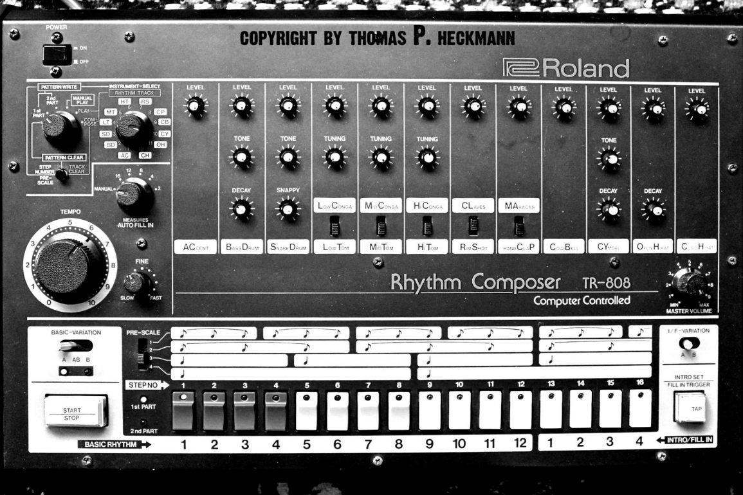Turn the Snare Drum Tone knob
Screen dimensions: 743x495
click(288, 157)
